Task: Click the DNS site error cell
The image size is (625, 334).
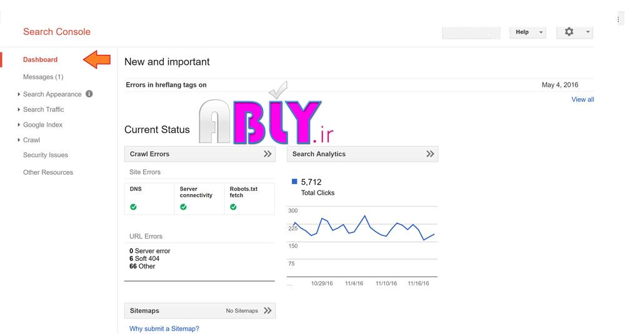Action: coord(149,199)
